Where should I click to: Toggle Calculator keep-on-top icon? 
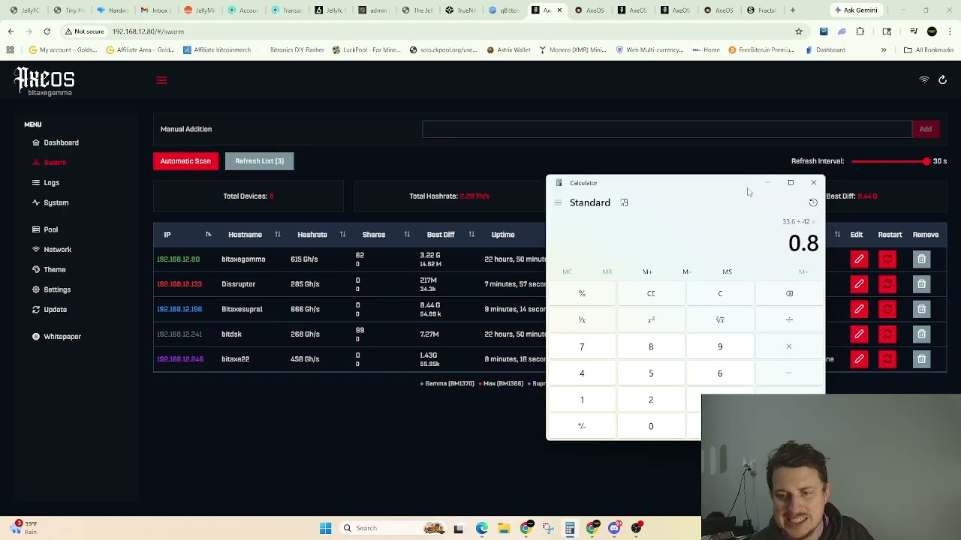click(x=624, y=202)
